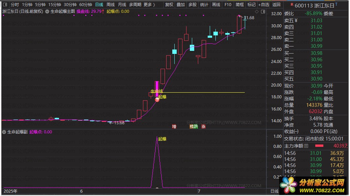350x196 pixels.
Task: Click the 浙江东日 (日线.前复权) chart label
Action: 23,11
